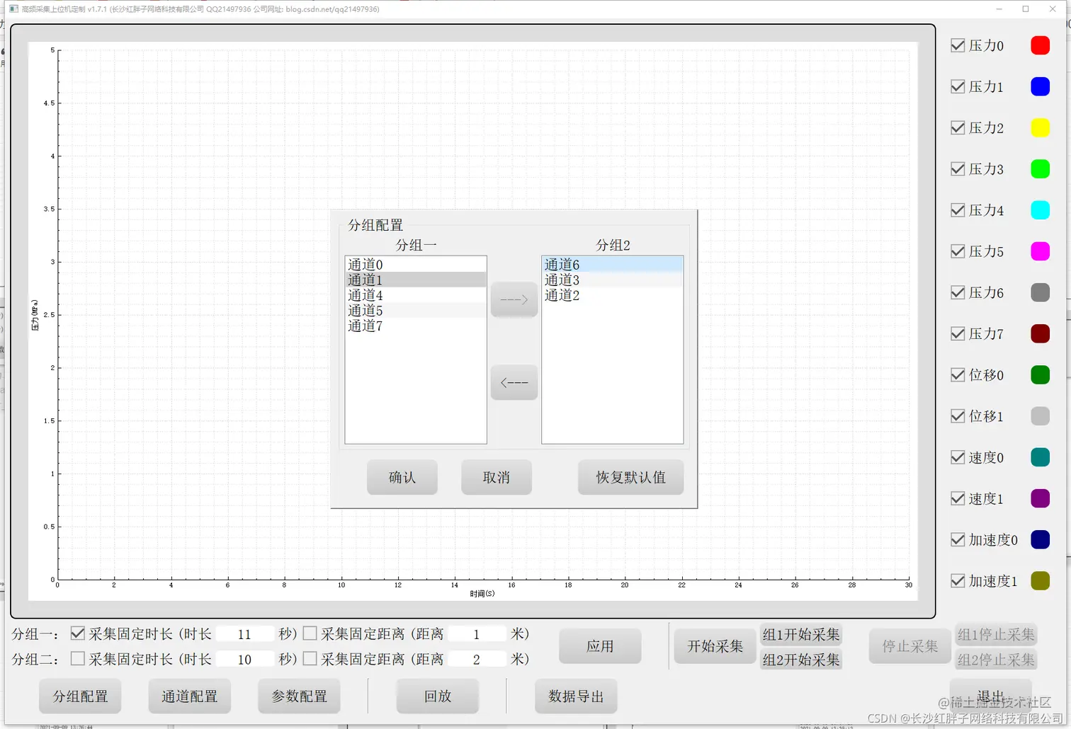Viewport: 1071px width, 729px height.
Task: Click the olive color square for 加速度1
Action: tap(1040, 580)
